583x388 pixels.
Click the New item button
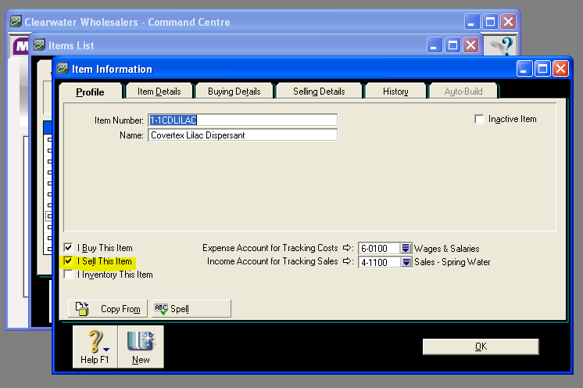click(141, 347)
